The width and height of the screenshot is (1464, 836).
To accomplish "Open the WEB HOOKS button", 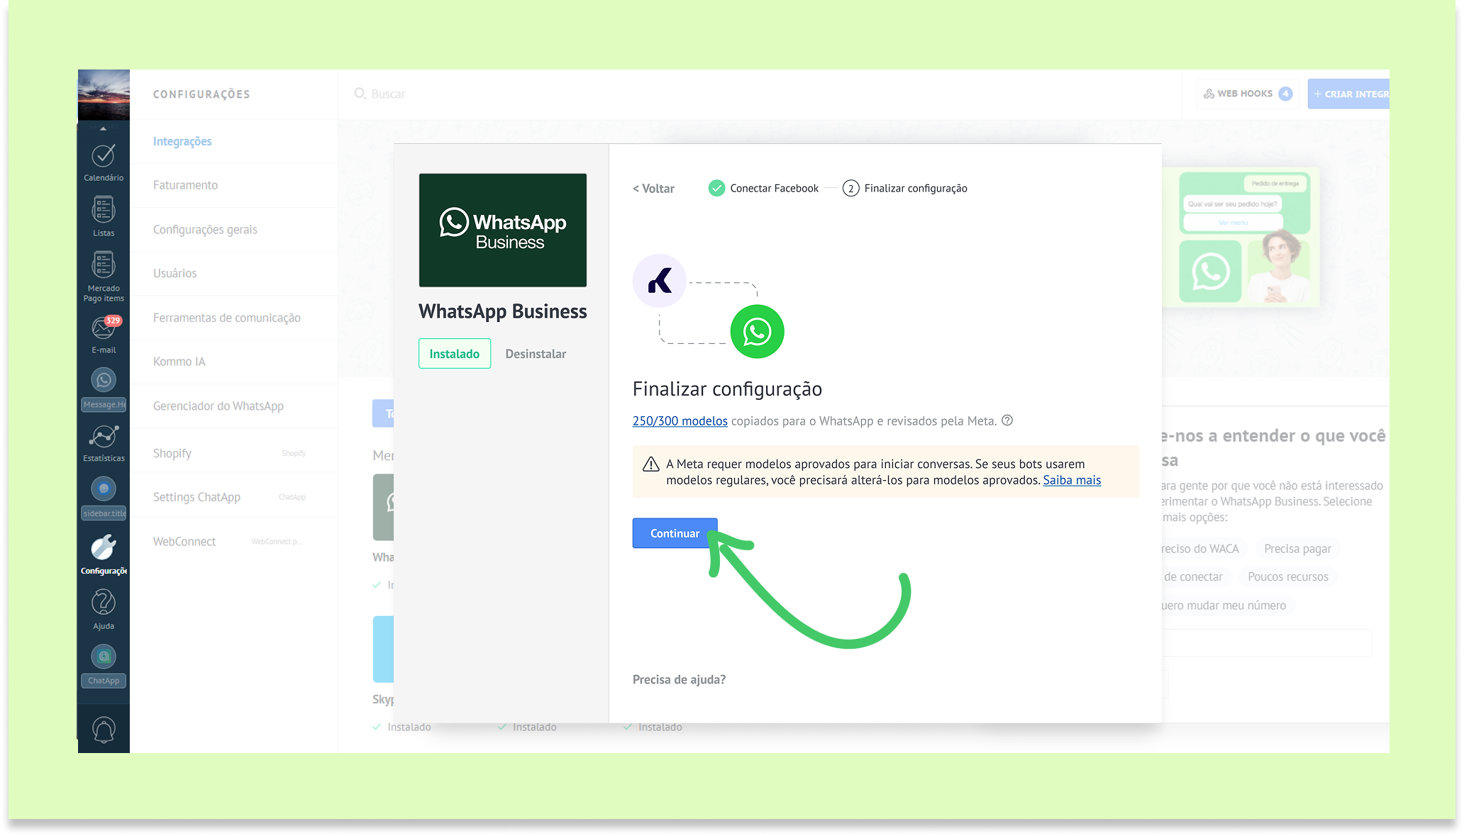I will 1248,94.
